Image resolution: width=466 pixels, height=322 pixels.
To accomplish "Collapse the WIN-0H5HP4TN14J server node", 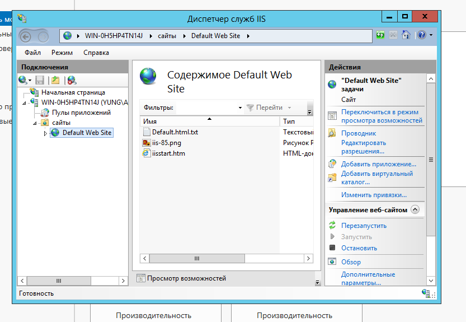I will [25, 103].
